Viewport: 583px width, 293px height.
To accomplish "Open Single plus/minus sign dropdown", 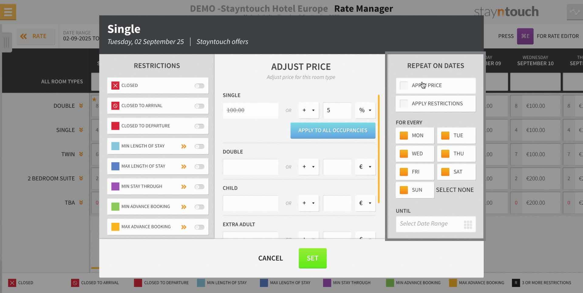I will click(x=309, y=110).
